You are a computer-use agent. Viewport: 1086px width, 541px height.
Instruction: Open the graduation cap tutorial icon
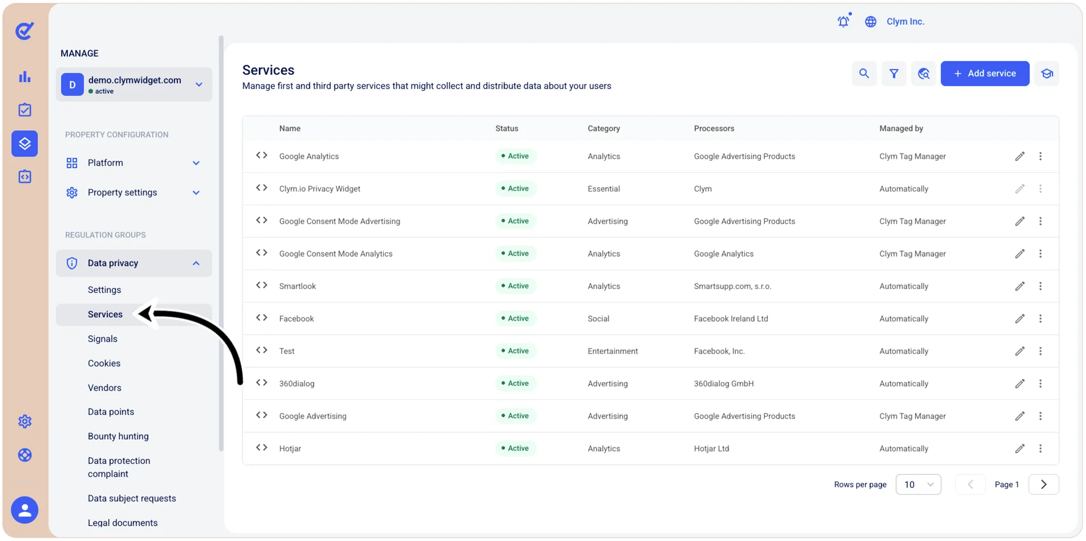coord(1046,74)
